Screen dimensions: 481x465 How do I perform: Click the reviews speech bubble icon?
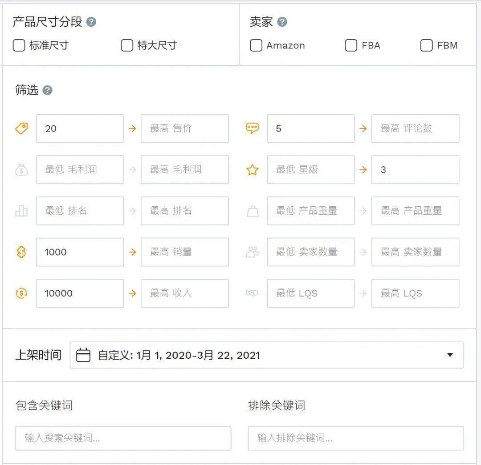[252, 128]
